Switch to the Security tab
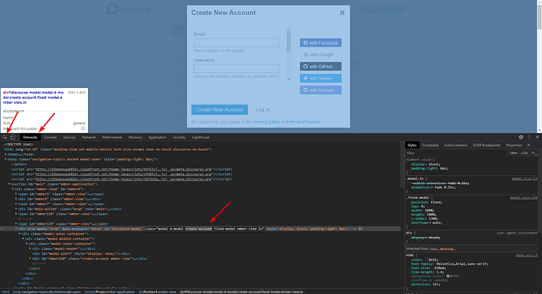 coord(179,138)
